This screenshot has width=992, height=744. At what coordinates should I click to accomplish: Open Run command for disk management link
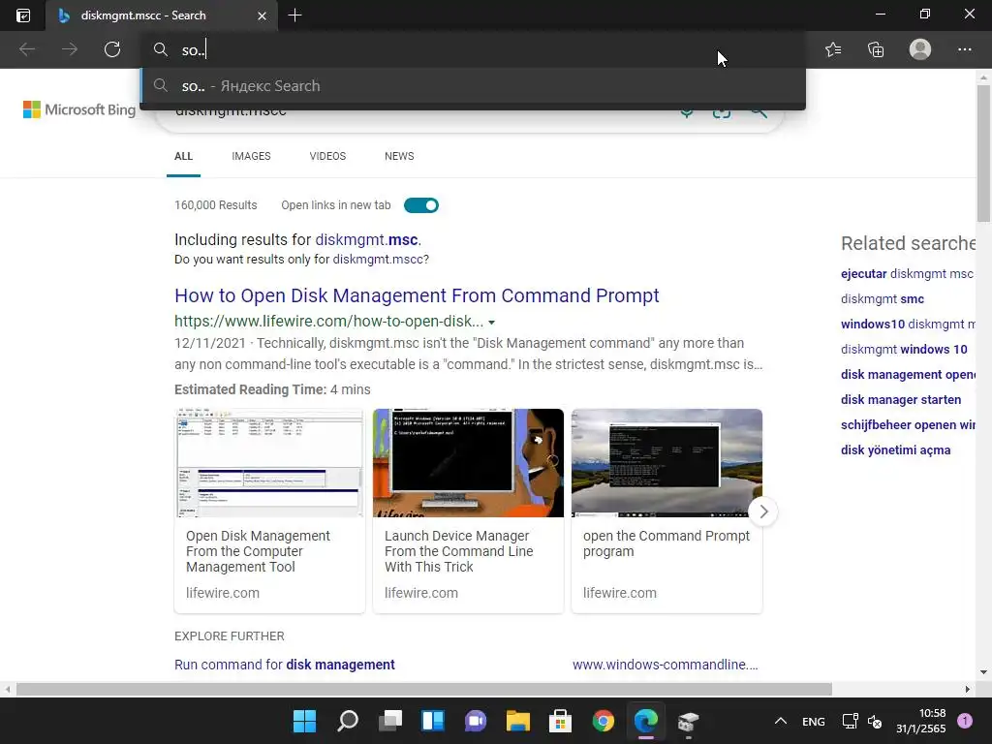285,665
